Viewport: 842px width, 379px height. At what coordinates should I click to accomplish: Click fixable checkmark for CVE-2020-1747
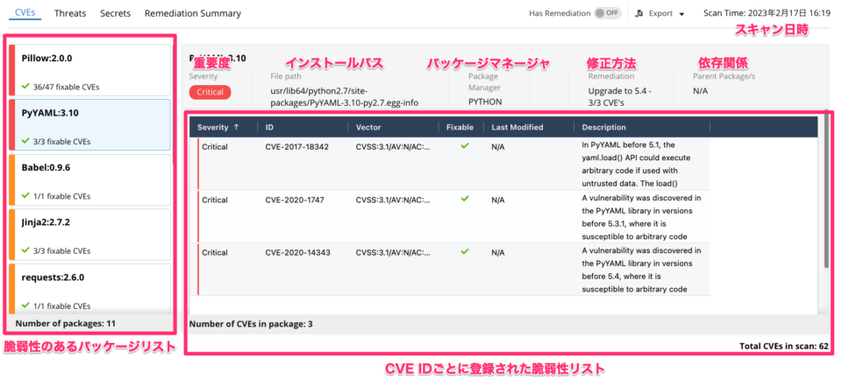click(x=465, y=199)
